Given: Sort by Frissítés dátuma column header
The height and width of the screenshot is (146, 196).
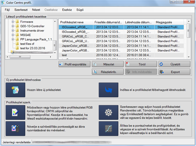Looking at the screenshot, I should 108,22.
